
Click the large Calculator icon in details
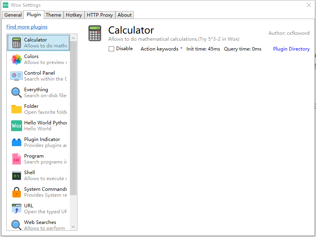tap(95, 33)
